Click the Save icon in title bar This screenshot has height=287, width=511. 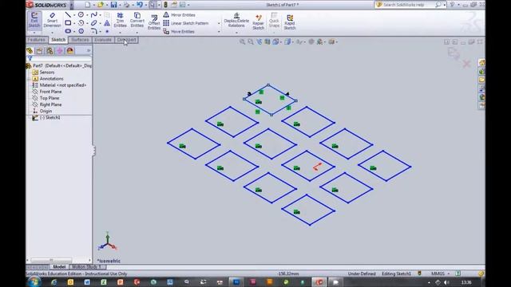click(x=113, y=5)
